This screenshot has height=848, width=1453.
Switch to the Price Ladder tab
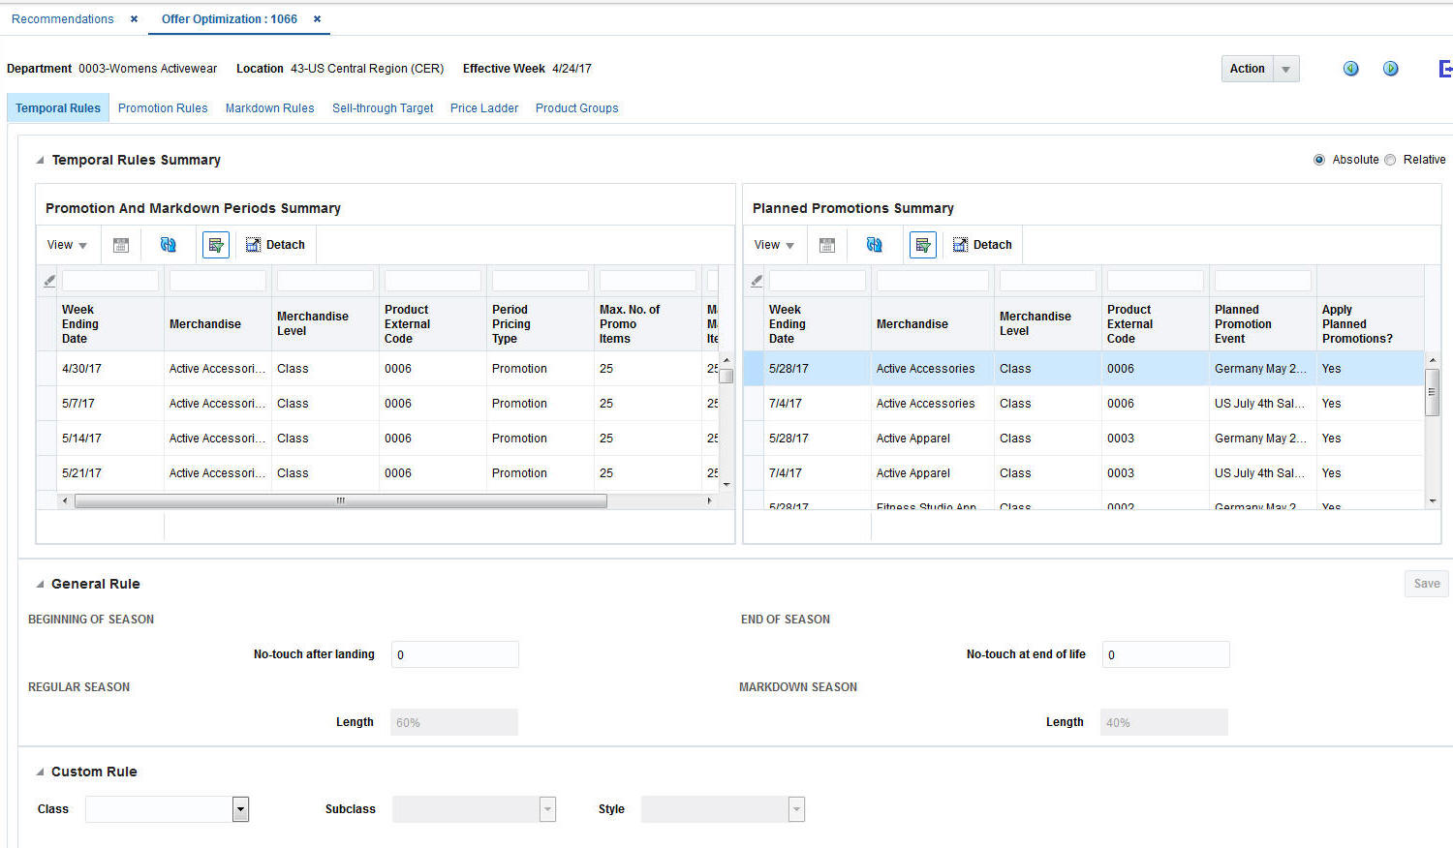click(x=484, y=108)
